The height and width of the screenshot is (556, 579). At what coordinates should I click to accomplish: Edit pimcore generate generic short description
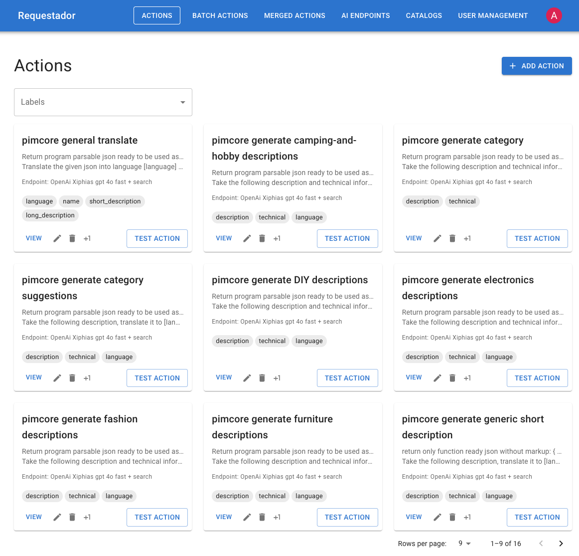click(437, 517)
